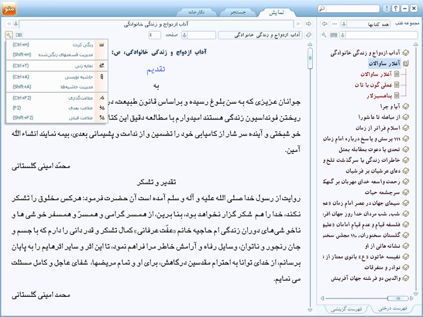Click the page icon beside عملی گون با تا ن
This screenshot has width=423, height=317.
pos(397,84)
